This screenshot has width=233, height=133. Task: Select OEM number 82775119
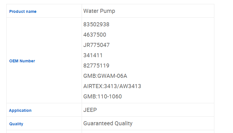click(x=96, y=66)
